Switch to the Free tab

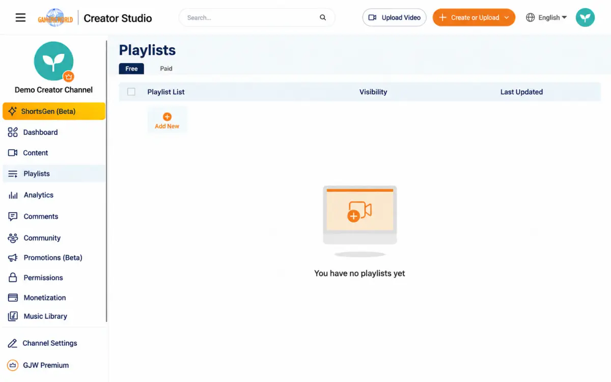131,69
